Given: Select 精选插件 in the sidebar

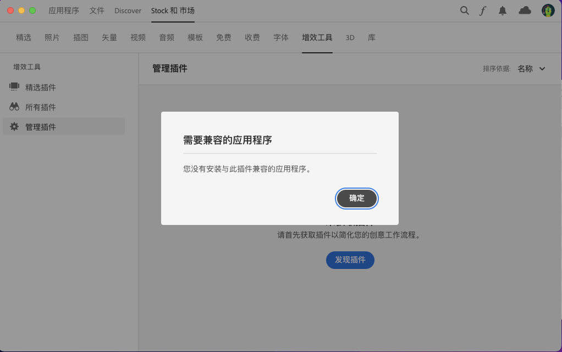Looking at the screenshot, I should tap(64, 87).
